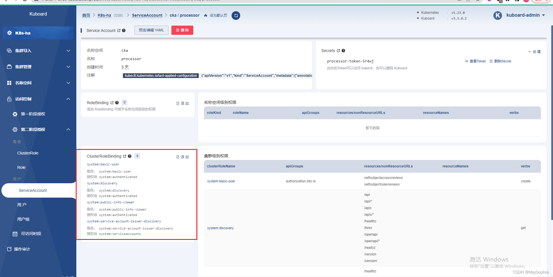Go to 首页 breadcrumb link
Viewport: 553px width, 277px height.
coord(86,15)
